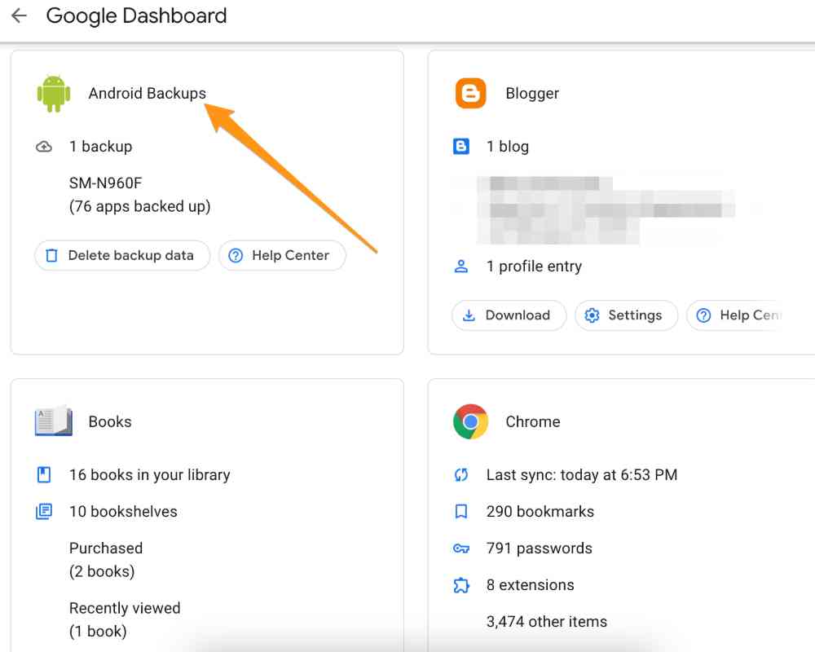Click the green Android robot icon

(x=54, y=94)
